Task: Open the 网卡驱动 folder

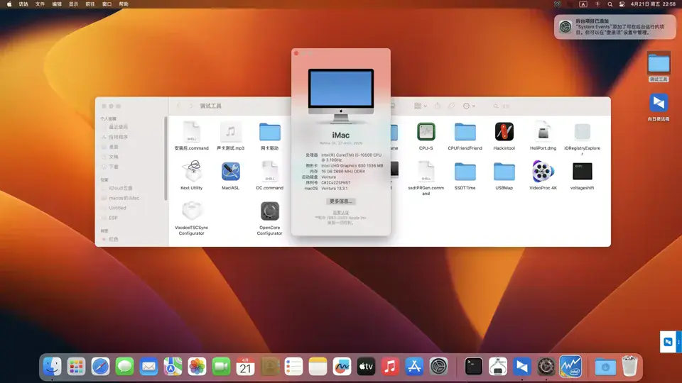Action: point(270,132)
